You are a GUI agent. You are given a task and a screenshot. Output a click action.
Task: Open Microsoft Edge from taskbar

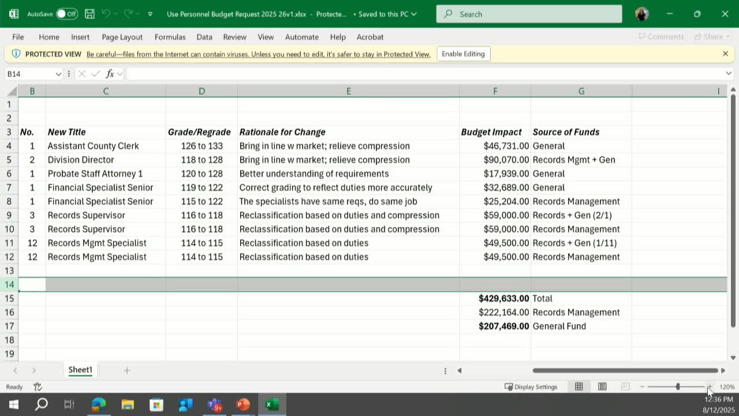tap(99, 404)
